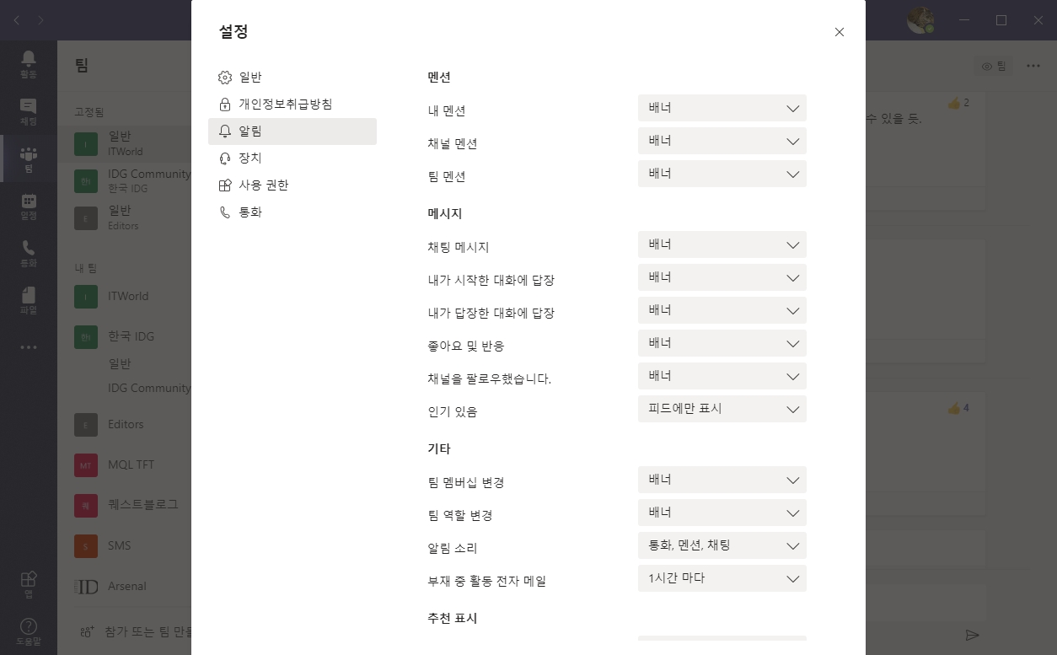
Task: Select the MQL TFT team
Action: click(x=131, y=464)
